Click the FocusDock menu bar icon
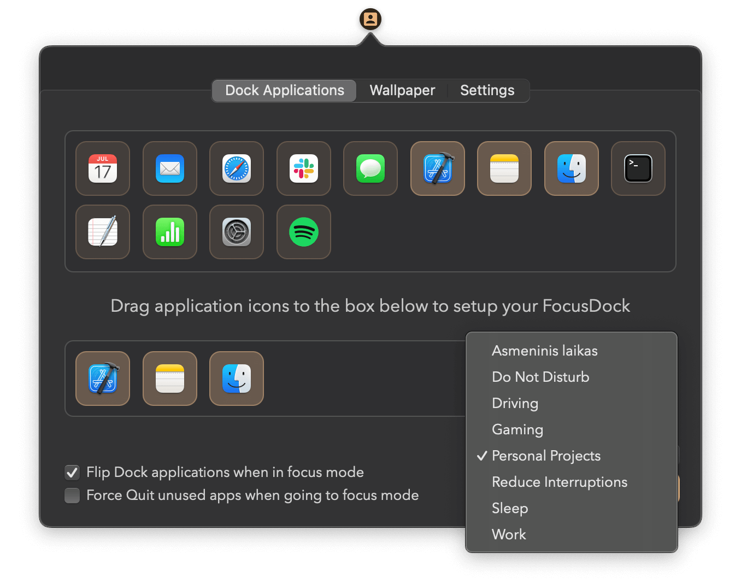This screenshot has width=741, height=582. (x=370, y=19)
